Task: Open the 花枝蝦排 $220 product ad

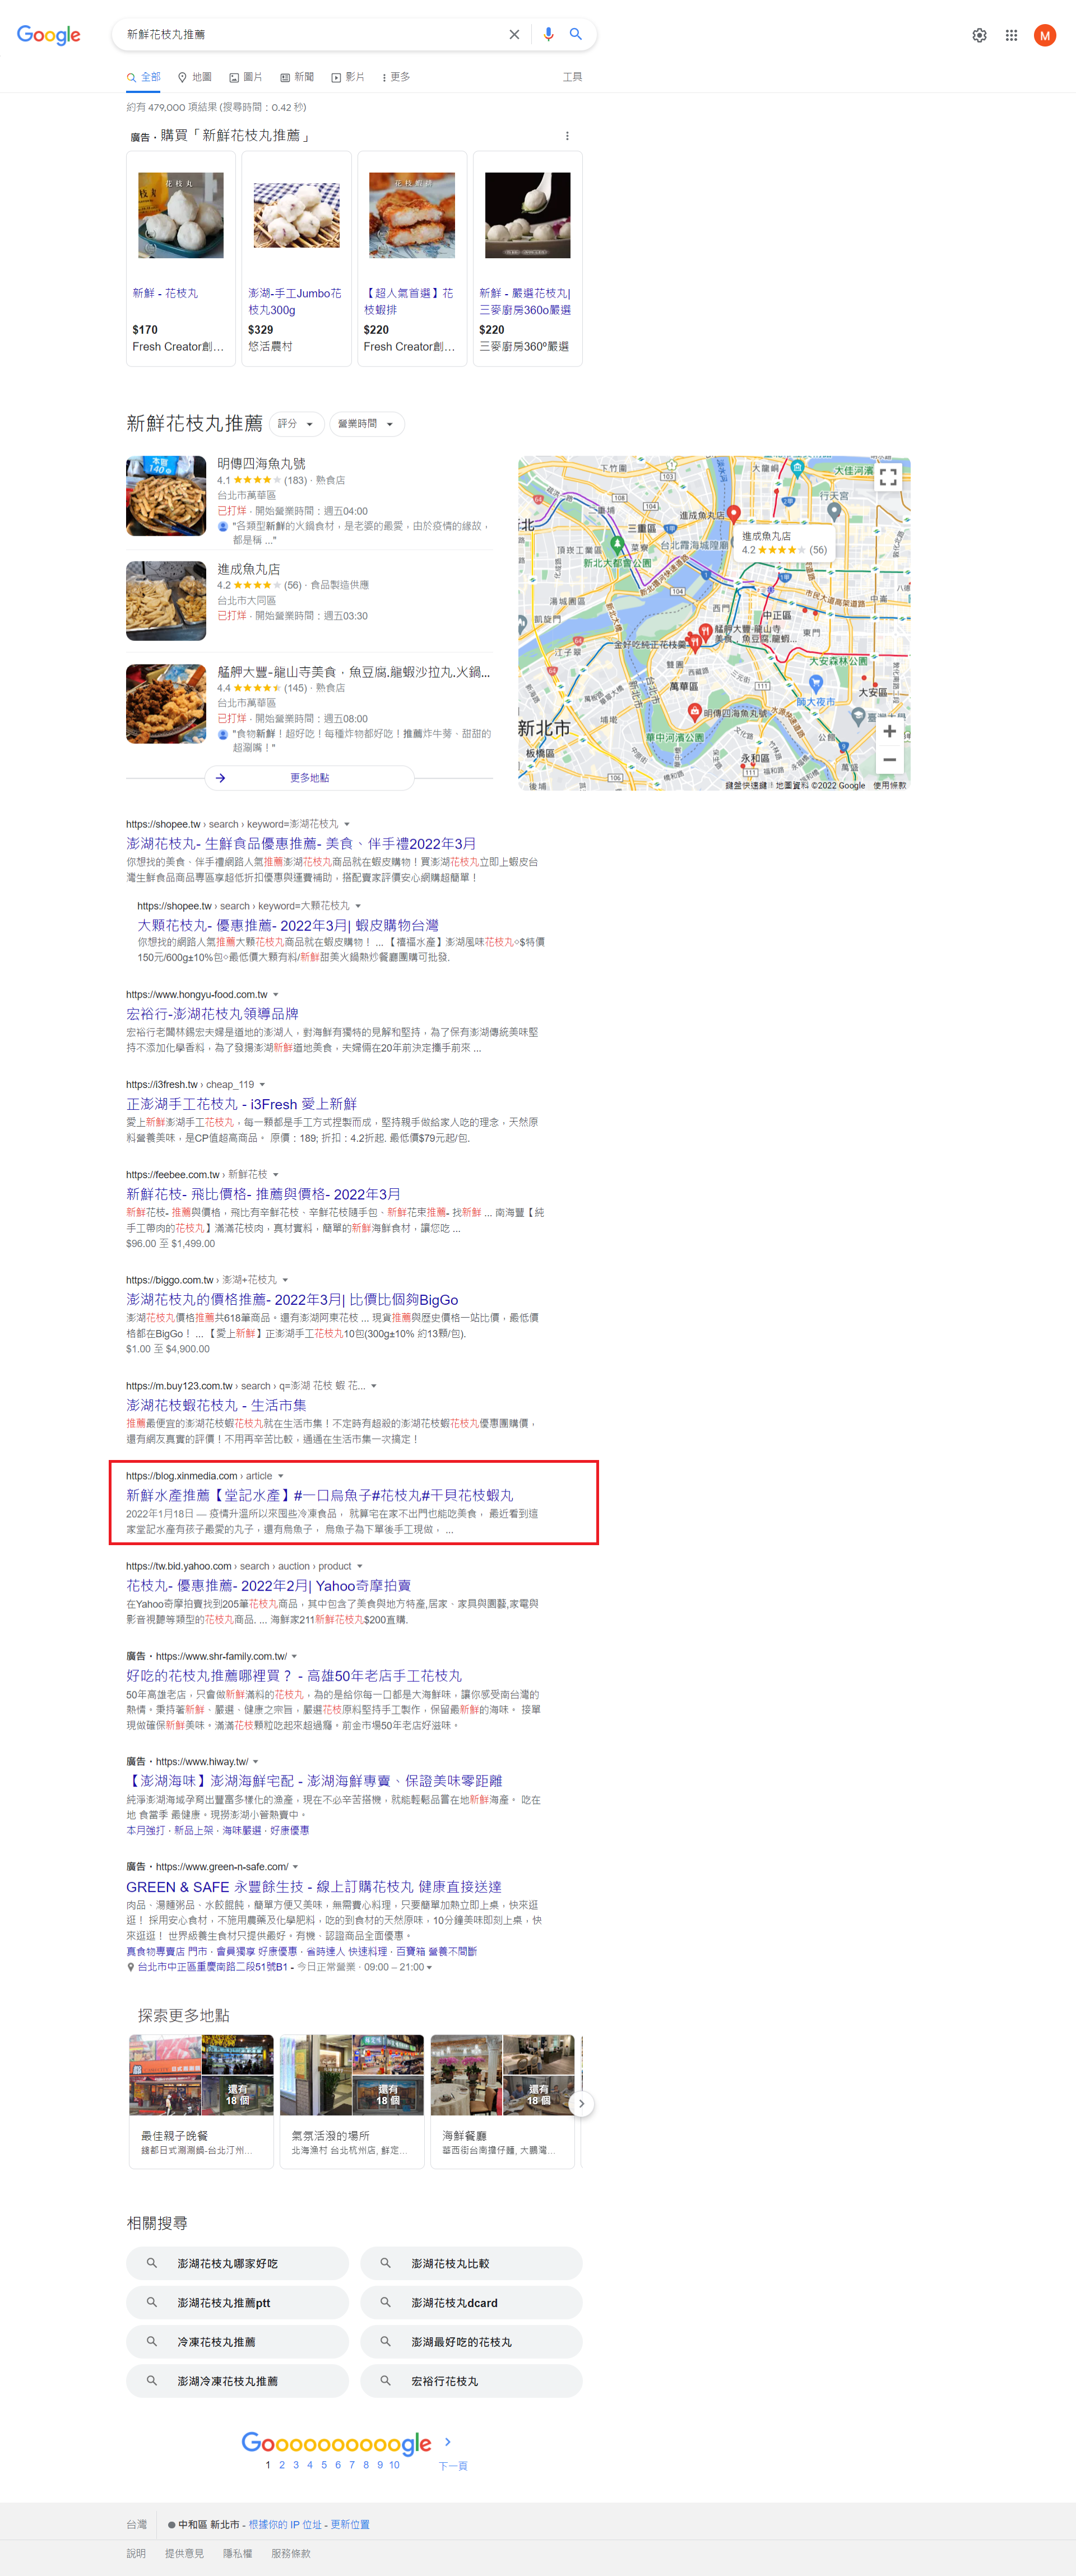Action: tap(412, 259)
